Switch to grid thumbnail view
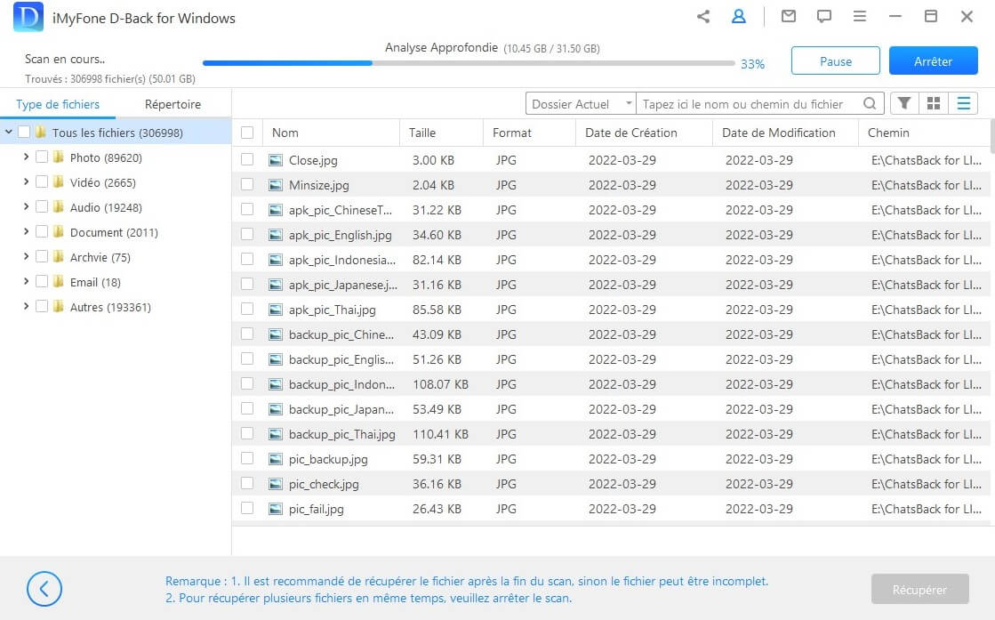 pos(933,104)
